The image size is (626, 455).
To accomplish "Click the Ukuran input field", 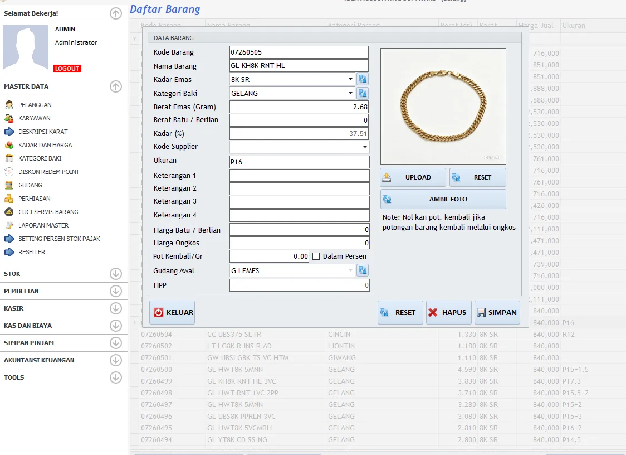I will click(300, 162).
